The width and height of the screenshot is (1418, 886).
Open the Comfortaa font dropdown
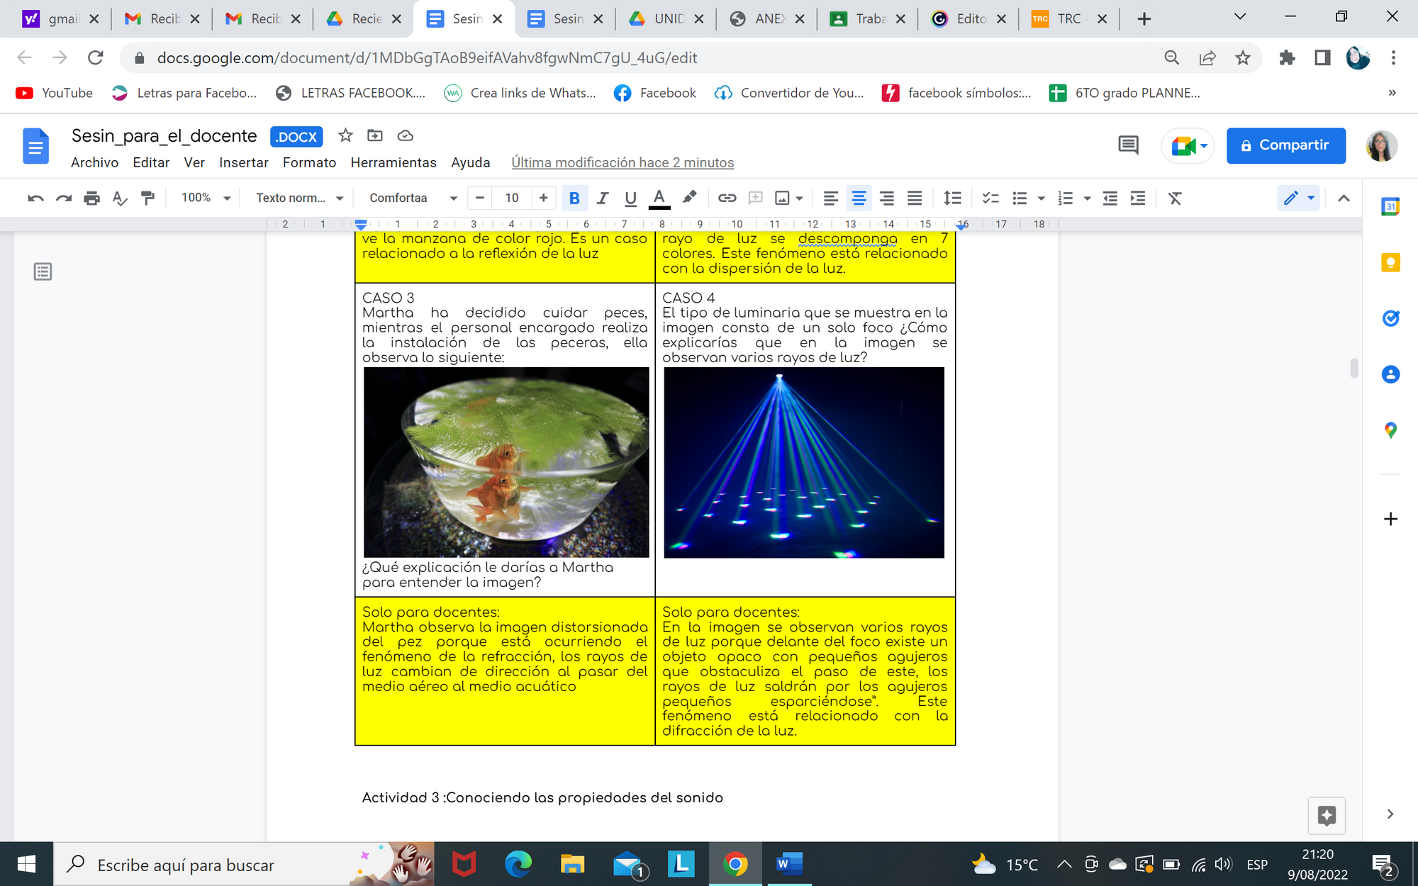click(x=413, y=198)
